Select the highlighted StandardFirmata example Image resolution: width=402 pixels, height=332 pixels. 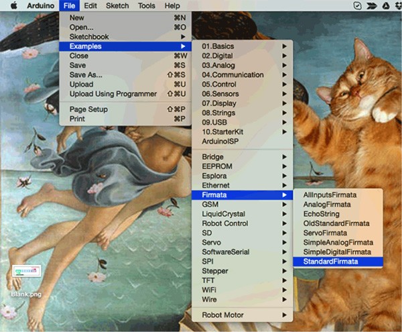pos(338,261)
